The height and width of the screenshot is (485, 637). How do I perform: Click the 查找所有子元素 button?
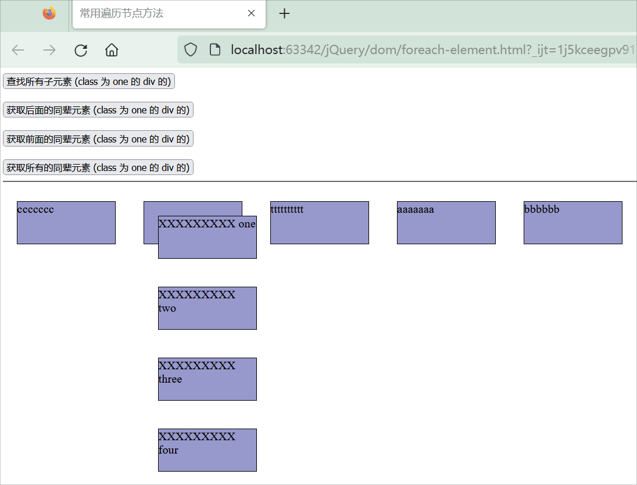pos(88,81)
